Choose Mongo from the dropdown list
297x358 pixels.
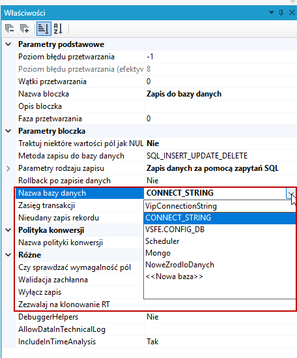pos(219,253)
